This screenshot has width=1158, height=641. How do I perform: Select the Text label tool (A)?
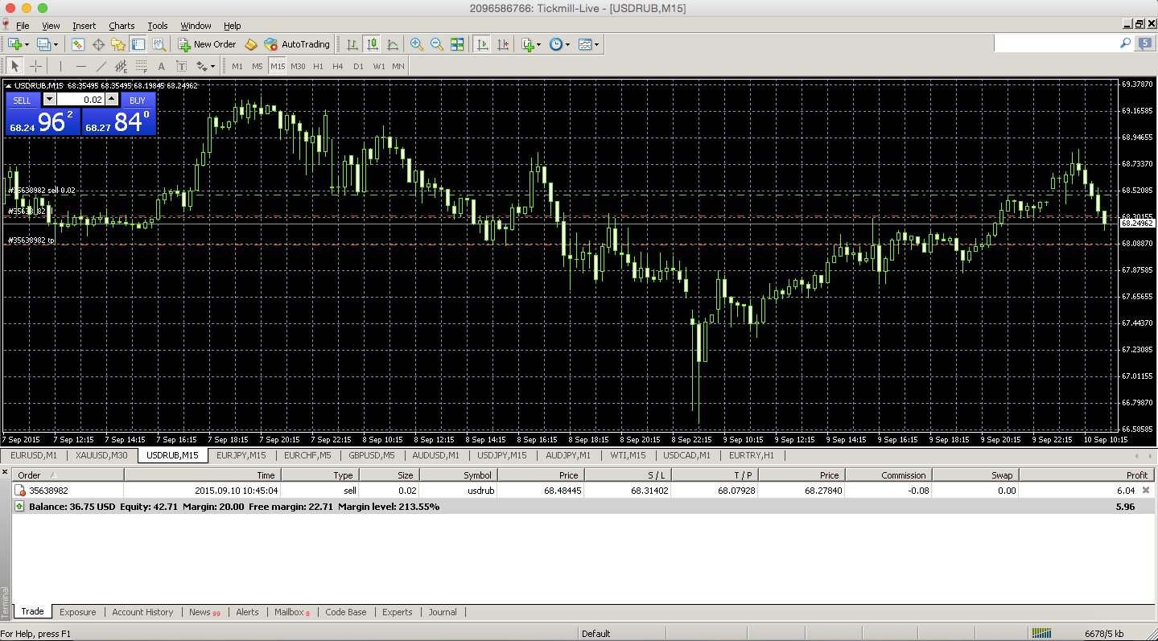click(161, 66)
